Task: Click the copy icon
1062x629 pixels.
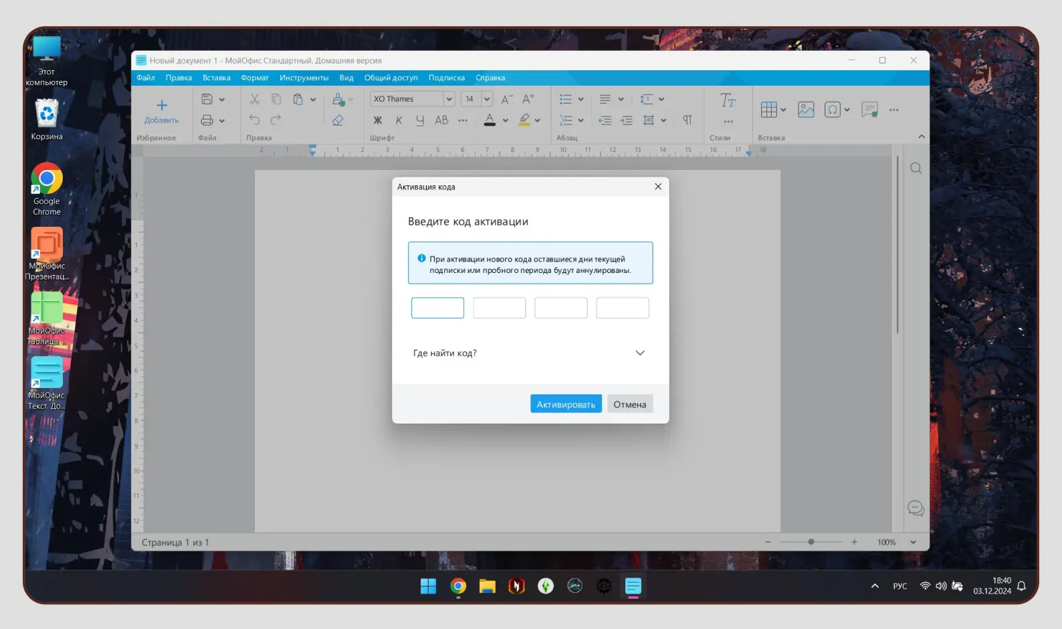Action: coord(276,99)
